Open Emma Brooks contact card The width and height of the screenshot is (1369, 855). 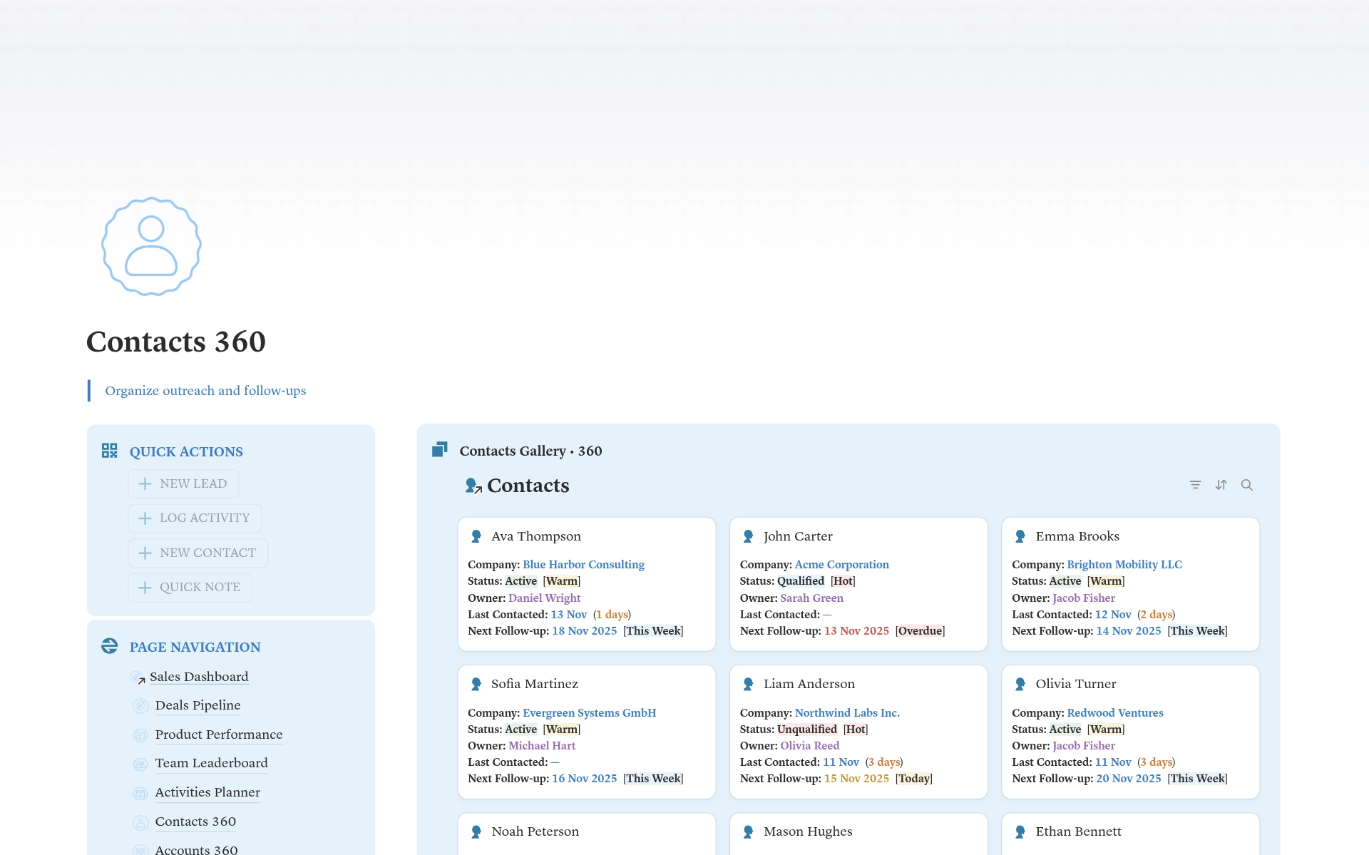click(x=1130, y=584)
